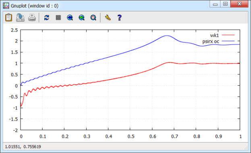251x153 pixels.
Task: Click the save plot to file icon
Action: 20,18
